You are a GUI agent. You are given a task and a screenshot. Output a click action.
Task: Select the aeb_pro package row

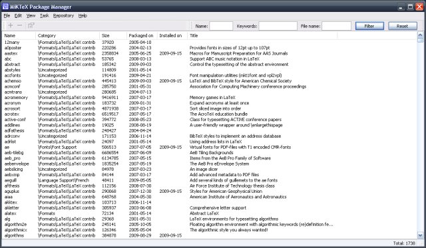[x=210, y=158]
